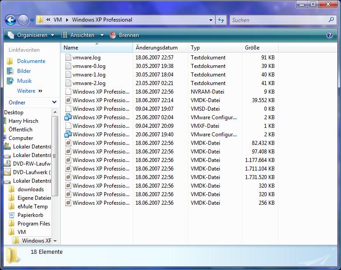Click the Organisieren toolbar icon
This screenshot has width=341, height=270.
tap(11, 35)
